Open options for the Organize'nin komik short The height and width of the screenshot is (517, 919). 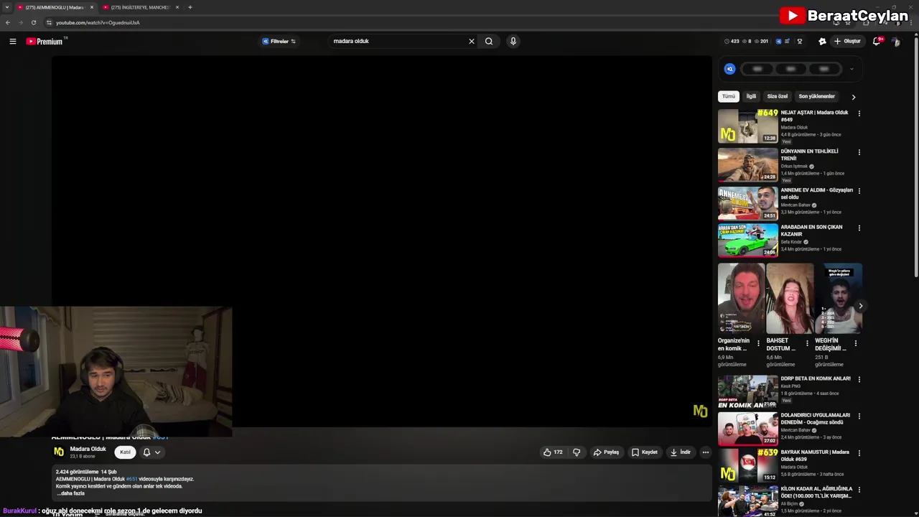(758, 343)
